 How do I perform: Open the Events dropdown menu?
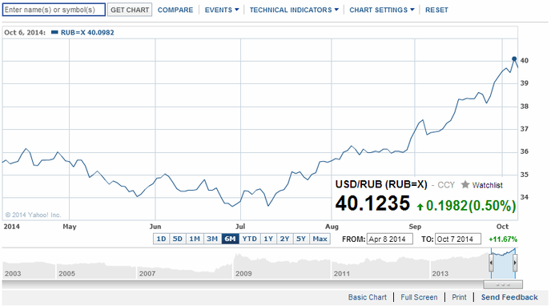pyautogui.click(x=222, y=10)
